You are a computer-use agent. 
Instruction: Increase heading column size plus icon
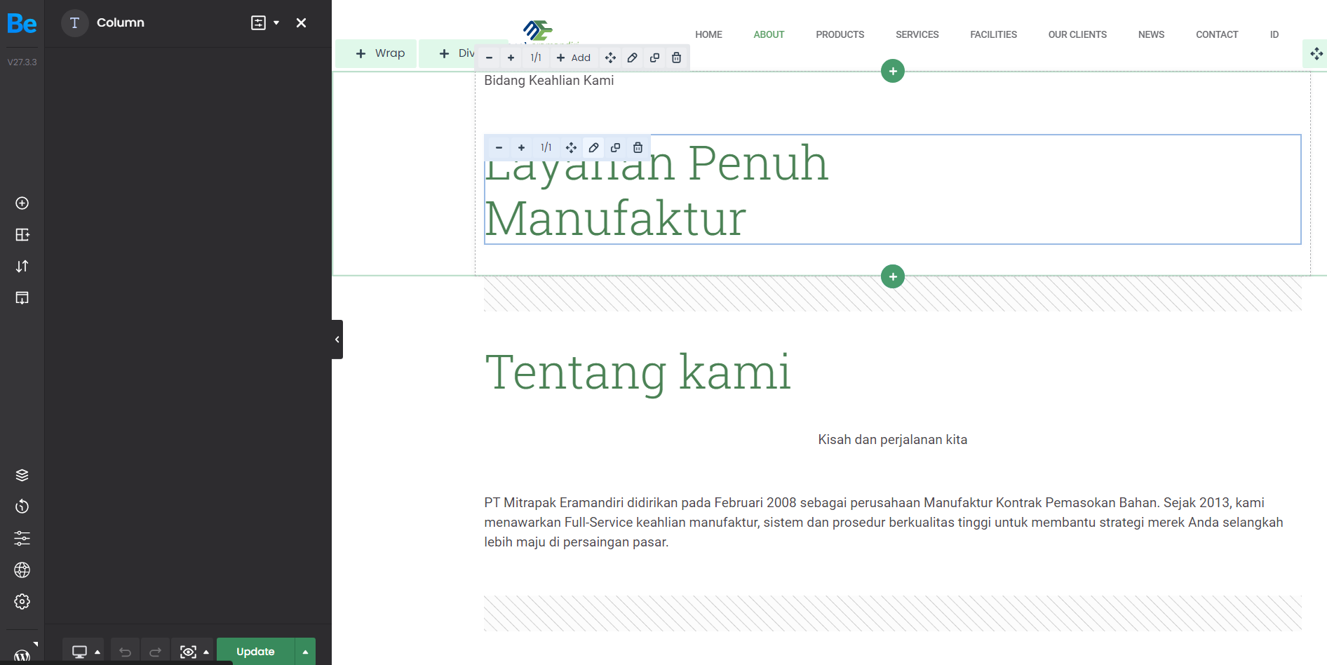coord(521,147)
